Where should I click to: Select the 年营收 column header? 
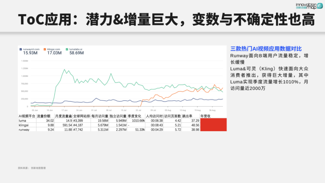[205, 116]
